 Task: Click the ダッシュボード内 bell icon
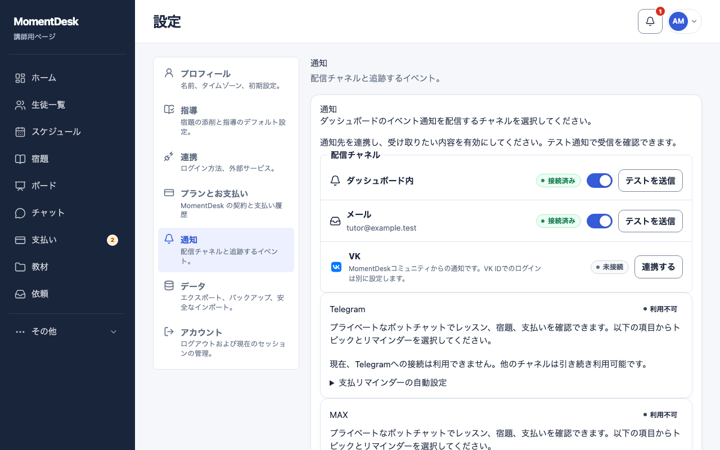[335, 181]
